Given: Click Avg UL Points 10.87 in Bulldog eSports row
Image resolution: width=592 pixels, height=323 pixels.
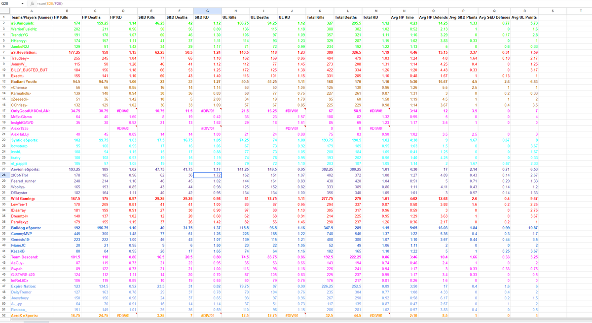Looking at the screenshot, I should click(524, 227).
